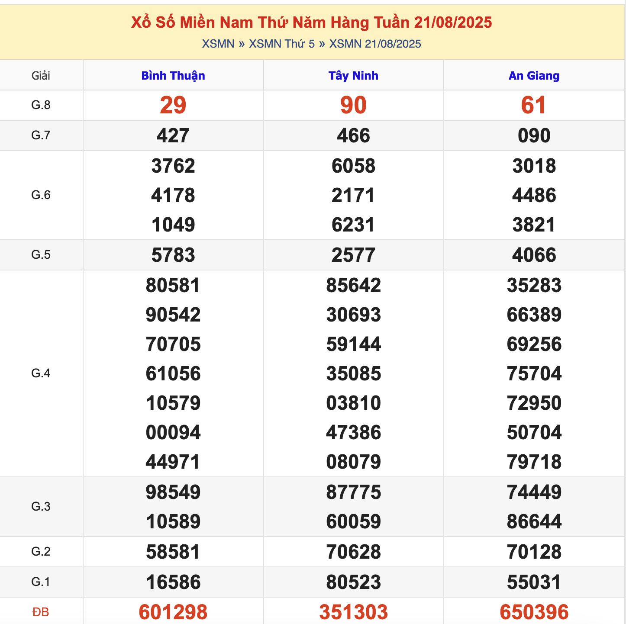Click G.7 number 090
626x624 pixels.
(534, 135)
